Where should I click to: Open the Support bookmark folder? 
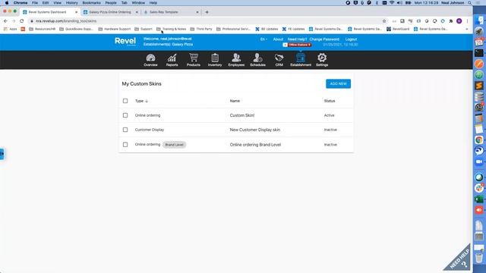click(x=144, y=29)
